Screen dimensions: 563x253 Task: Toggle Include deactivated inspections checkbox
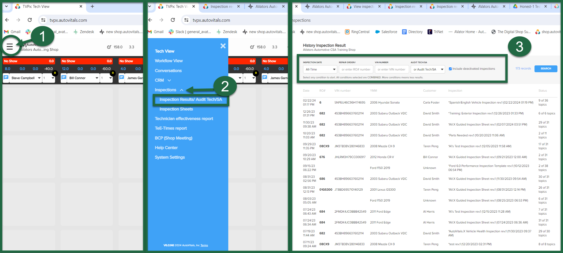[x=450, y=69]
